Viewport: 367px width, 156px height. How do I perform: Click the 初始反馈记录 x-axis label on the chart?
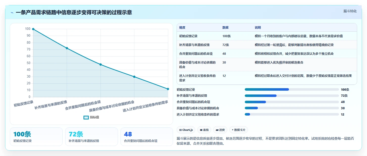23,103
